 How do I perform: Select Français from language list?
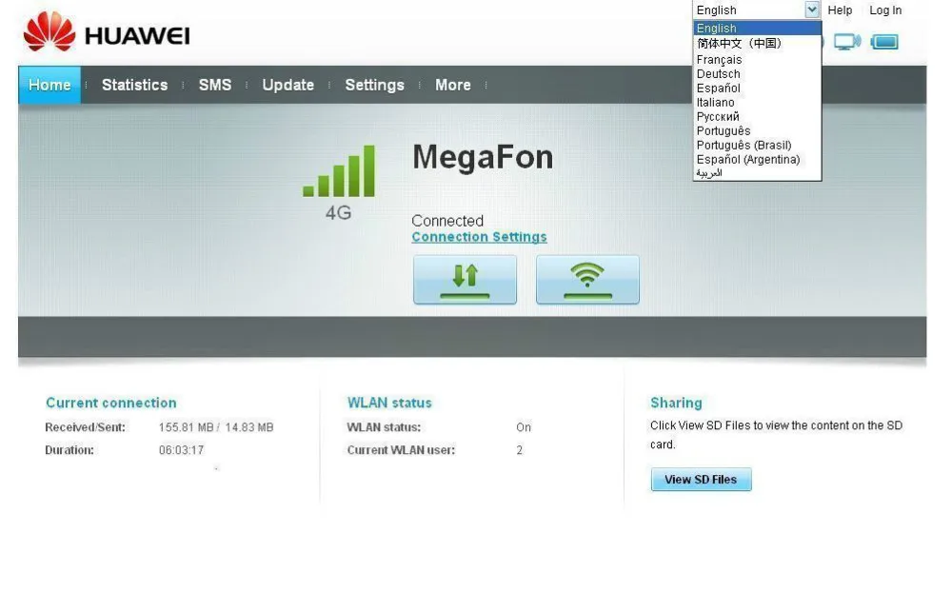click(719, 59)
